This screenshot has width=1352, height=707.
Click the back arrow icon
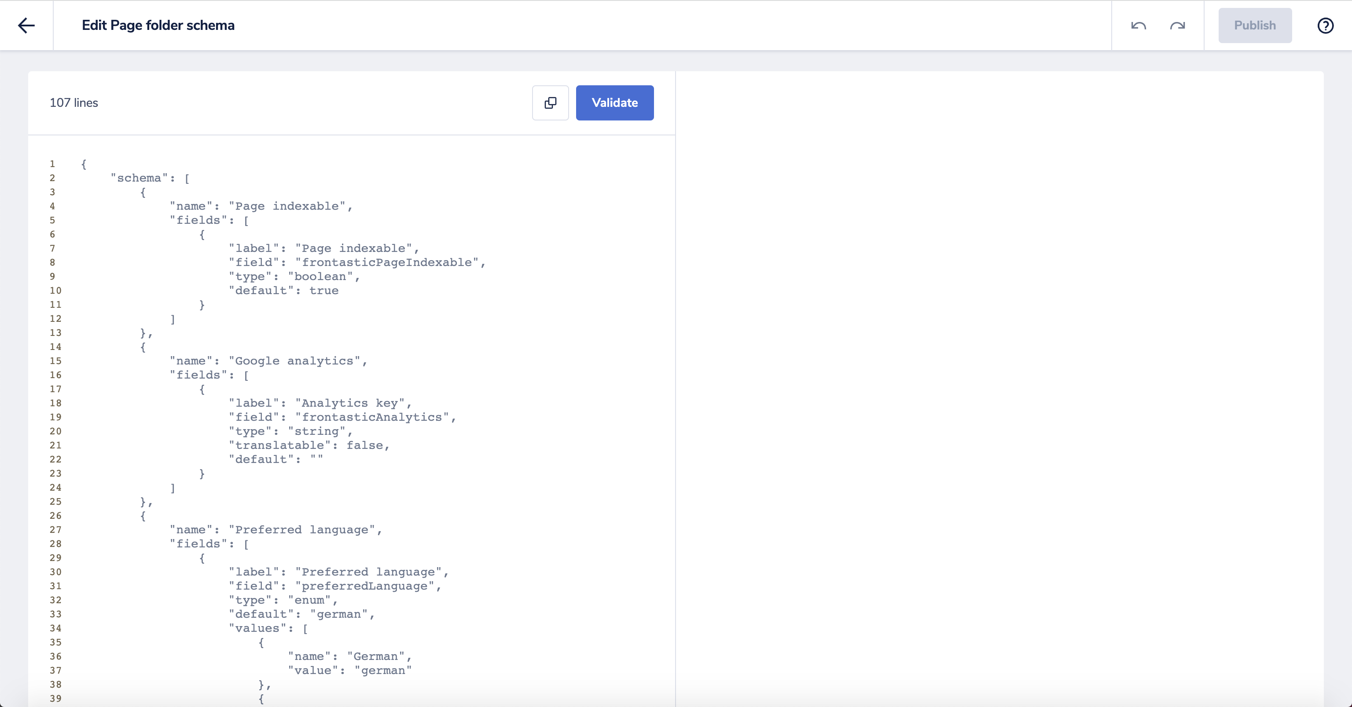coord(26,25)
